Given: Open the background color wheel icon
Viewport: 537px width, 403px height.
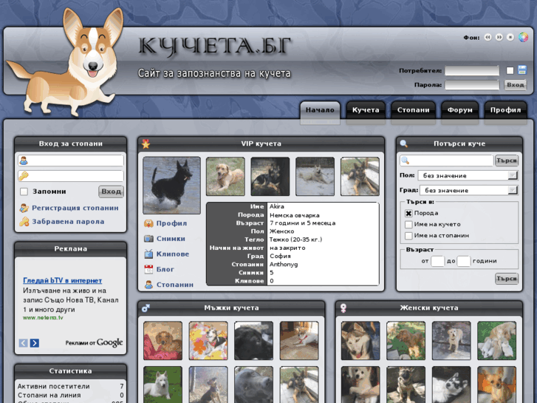Looking at the screenshot, I should [523, 37].
